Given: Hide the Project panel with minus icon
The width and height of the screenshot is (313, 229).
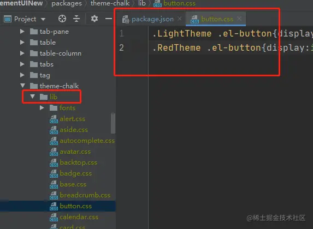Looking at the screenshot, I should pos(109,19).
